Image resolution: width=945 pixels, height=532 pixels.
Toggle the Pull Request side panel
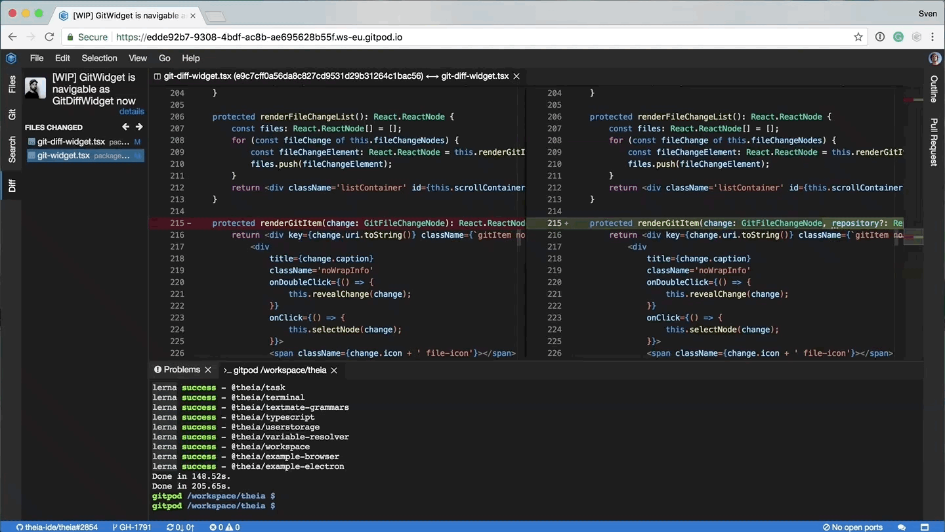pos(934,142)
